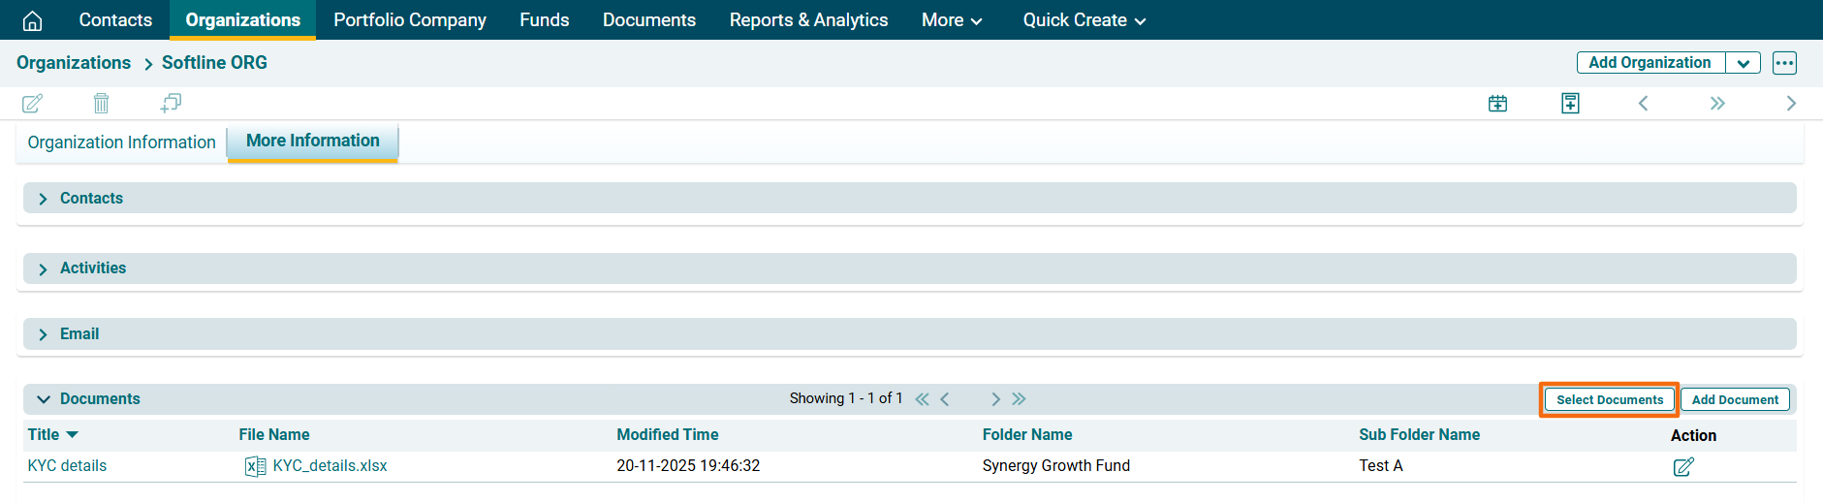Go to previous record arrow
The width and height of the screenshot is (1823, 503).
tap(1643, 103)
